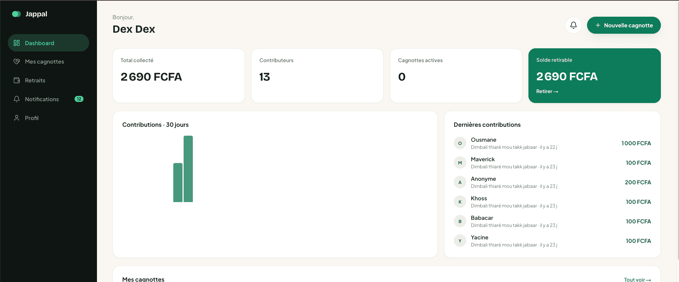Click the name Babacar
This screenshot has width=679, height=282.
point(482,218)
